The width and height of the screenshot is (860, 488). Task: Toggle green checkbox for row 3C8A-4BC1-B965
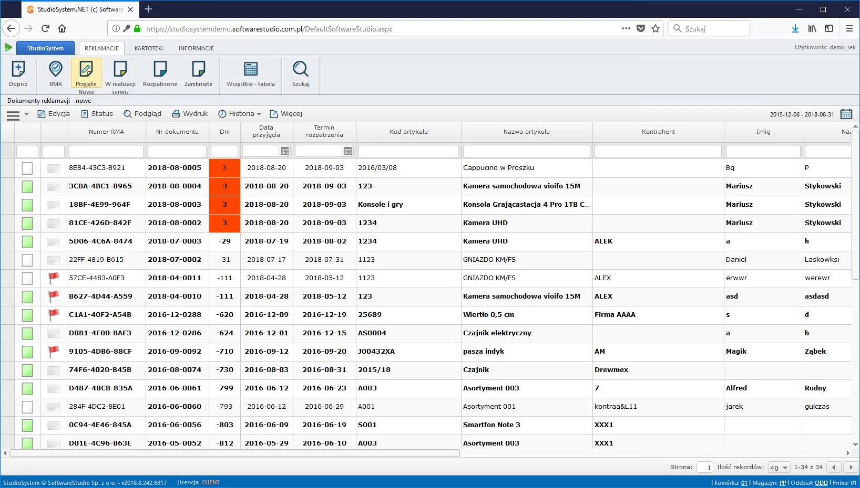click(x=27, y=186)
